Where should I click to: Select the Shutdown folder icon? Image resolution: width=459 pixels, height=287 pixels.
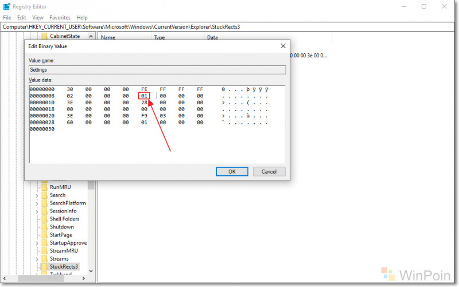coord(45,227)
